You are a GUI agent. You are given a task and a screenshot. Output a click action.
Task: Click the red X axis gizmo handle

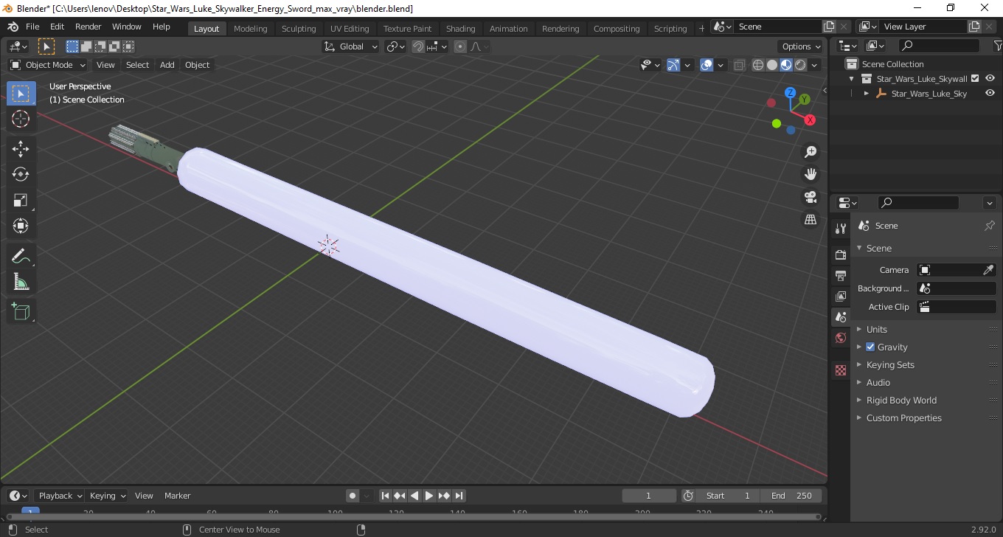pyautogui.click(x=810, y=119)
